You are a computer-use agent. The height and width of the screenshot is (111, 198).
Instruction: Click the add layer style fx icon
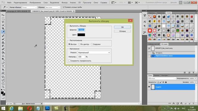(x=174, y=103)
